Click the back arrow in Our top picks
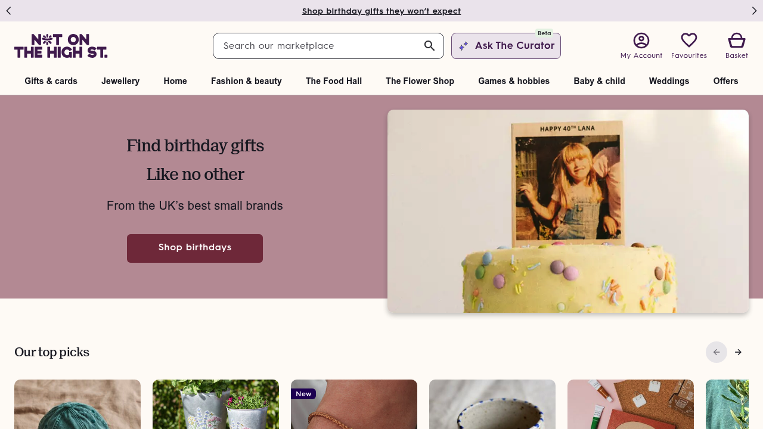This screenshot has width=763, height=429. (x=717, y=352)
